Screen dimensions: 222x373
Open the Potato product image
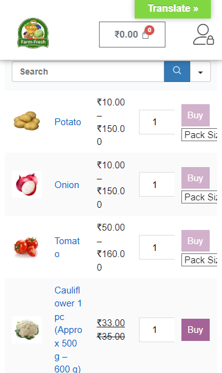pos(26,121)
